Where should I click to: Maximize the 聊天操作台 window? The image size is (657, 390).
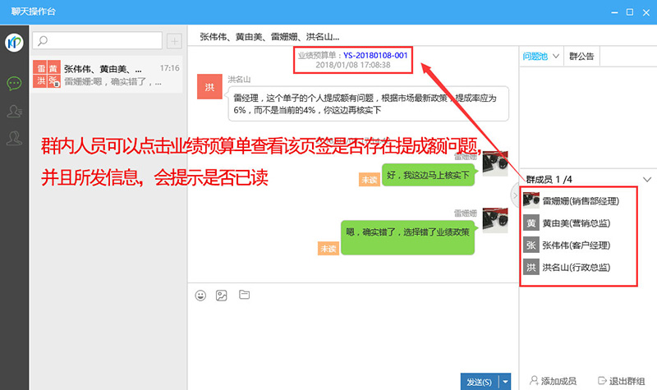pos(630,12)
